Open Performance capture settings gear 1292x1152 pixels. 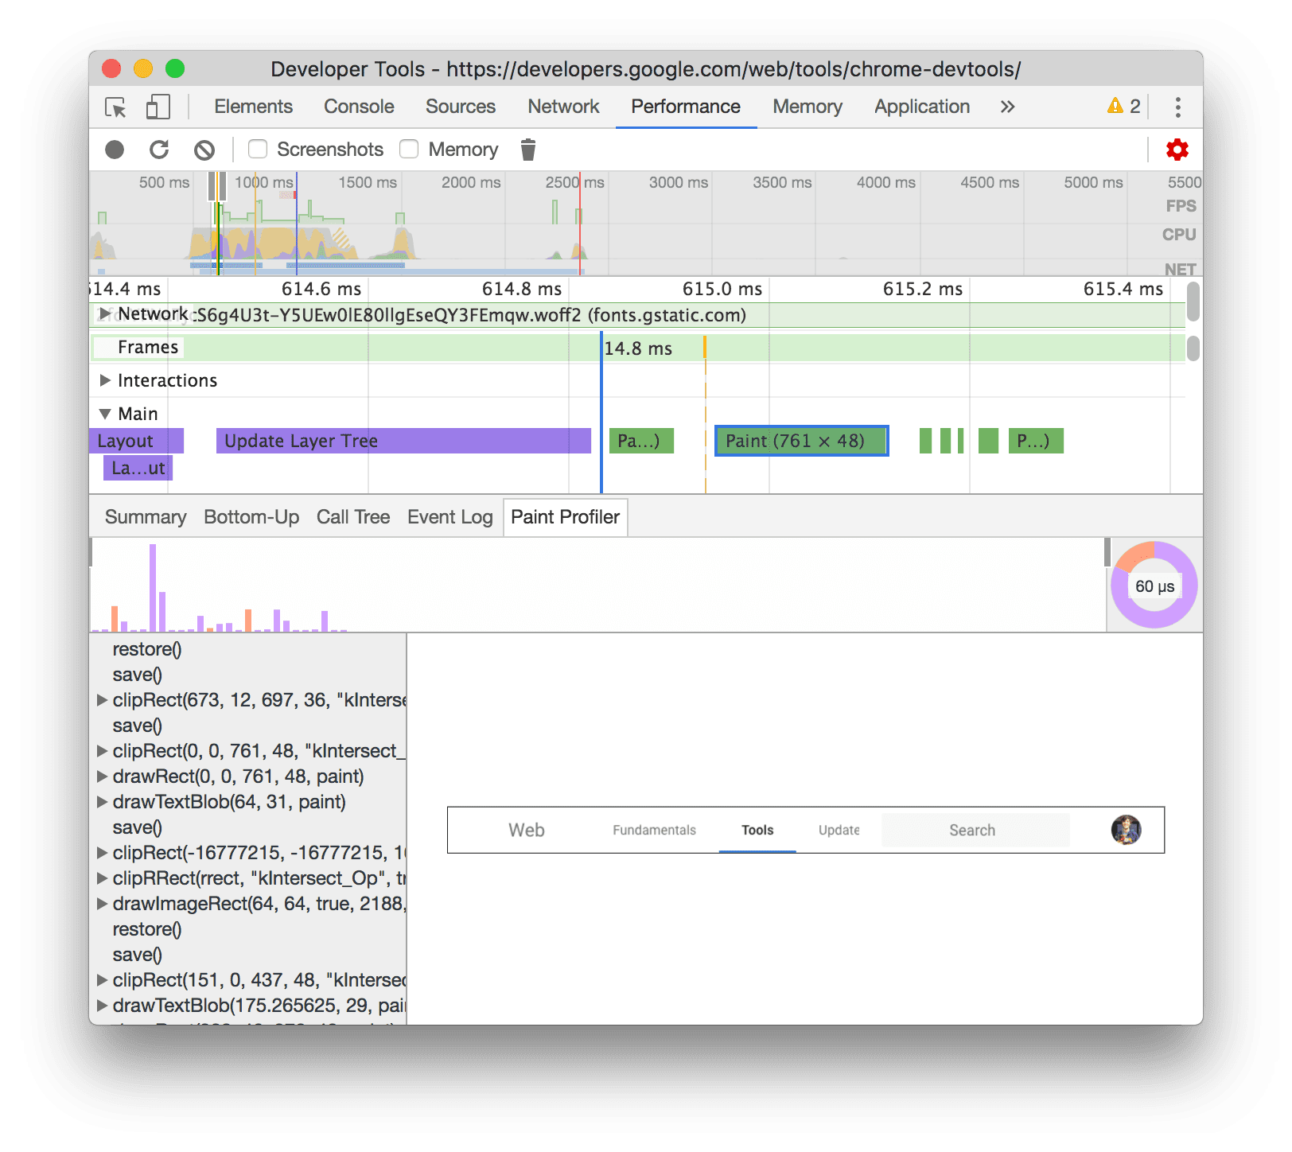1177,150
